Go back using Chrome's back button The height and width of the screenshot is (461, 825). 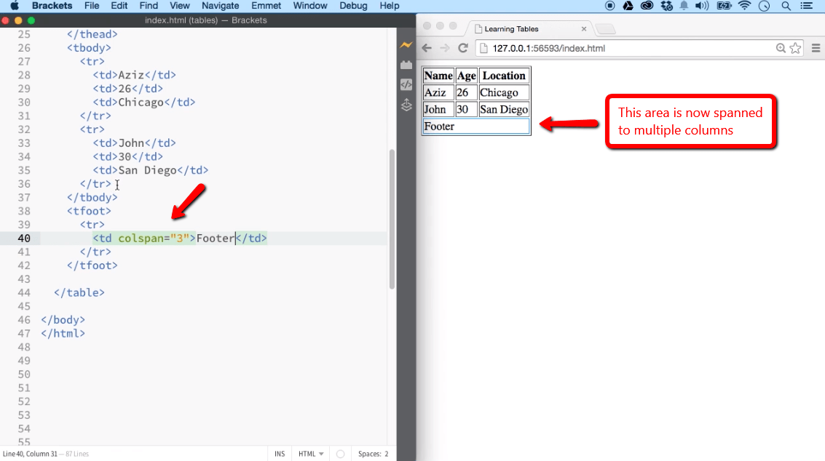coord(426,48)
